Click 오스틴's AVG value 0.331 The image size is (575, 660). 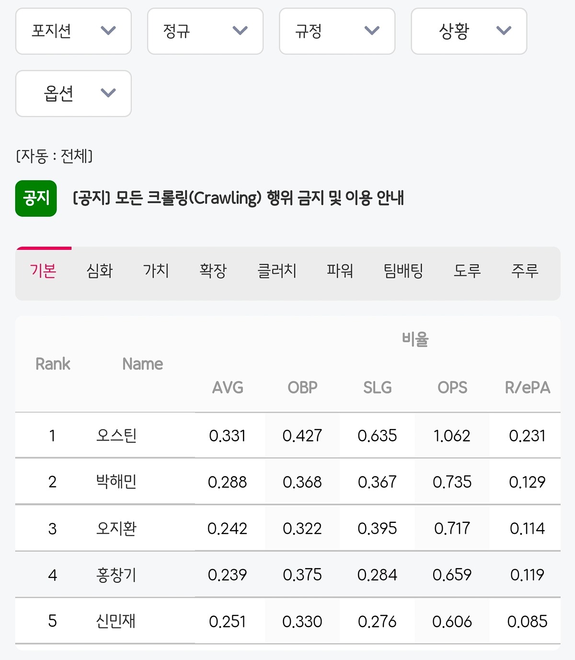click(228, 436)
